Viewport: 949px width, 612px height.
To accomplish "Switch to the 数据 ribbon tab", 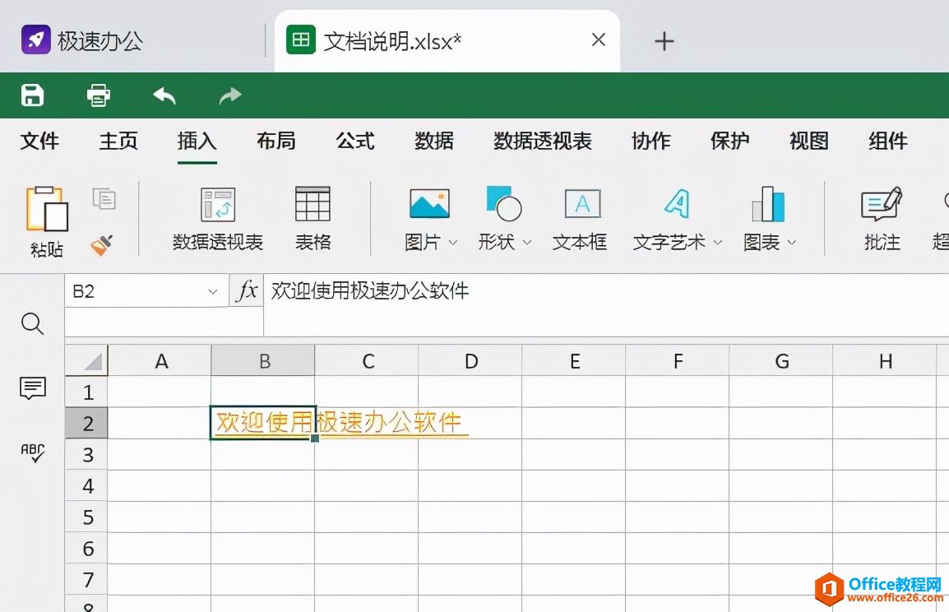I will (x=434, y=141).
